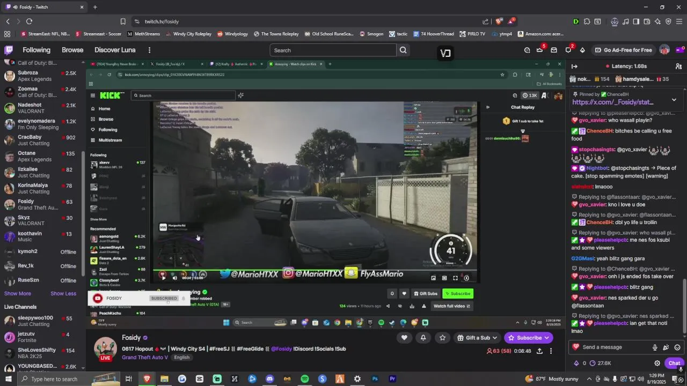Click the purple Chat send button

(674, 363)
